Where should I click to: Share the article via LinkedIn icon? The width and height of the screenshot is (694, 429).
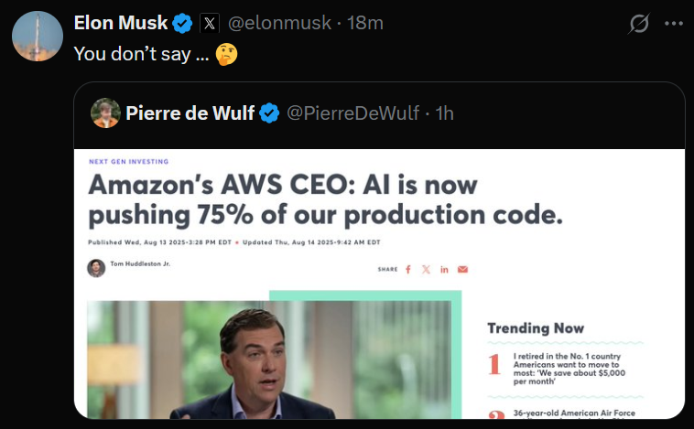[x=444, y=269]
